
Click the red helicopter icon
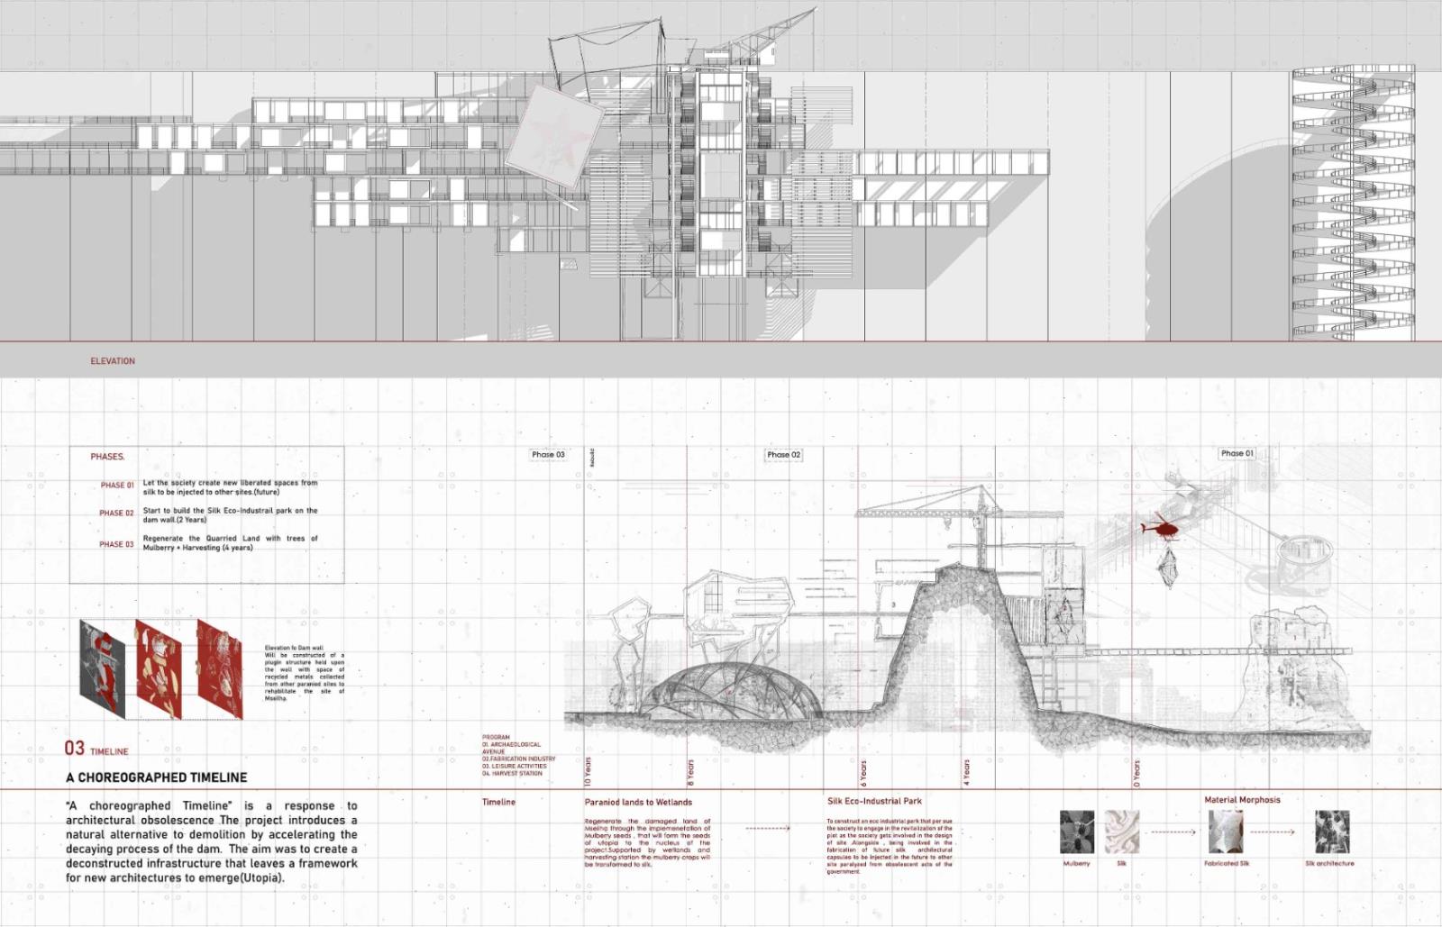click(1162, 527)
